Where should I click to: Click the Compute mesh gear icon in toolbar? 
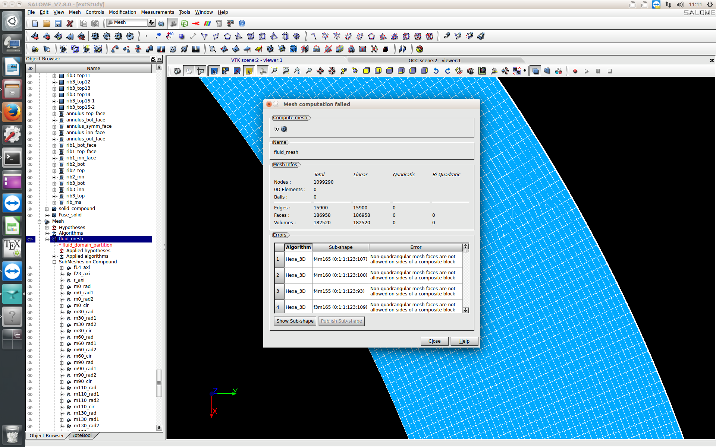point(95,36)
